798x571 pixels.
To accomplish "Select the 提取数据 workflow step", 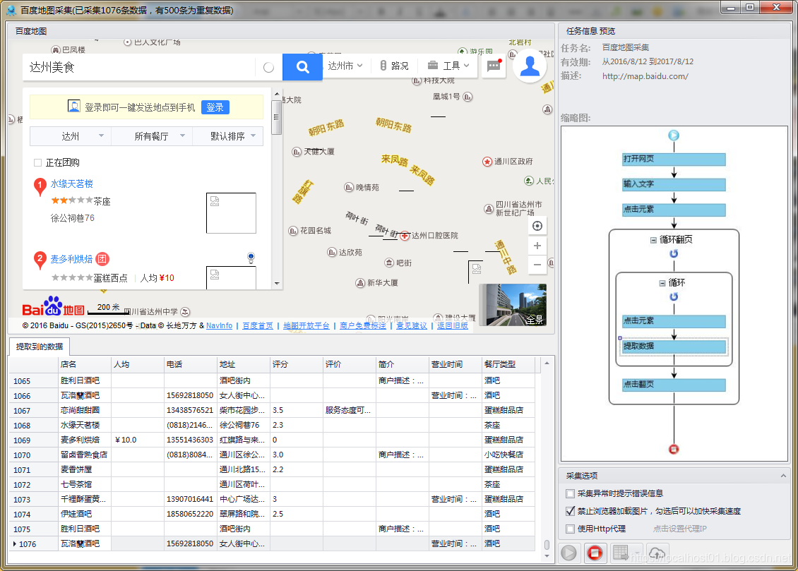I will pyautogui.click(x=673, y=347).
